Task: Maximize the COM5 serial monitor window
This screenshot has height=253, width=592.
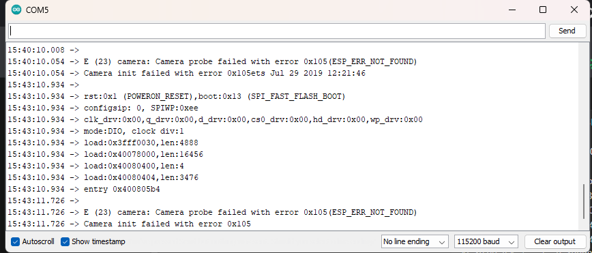Action: pos(542,10)
